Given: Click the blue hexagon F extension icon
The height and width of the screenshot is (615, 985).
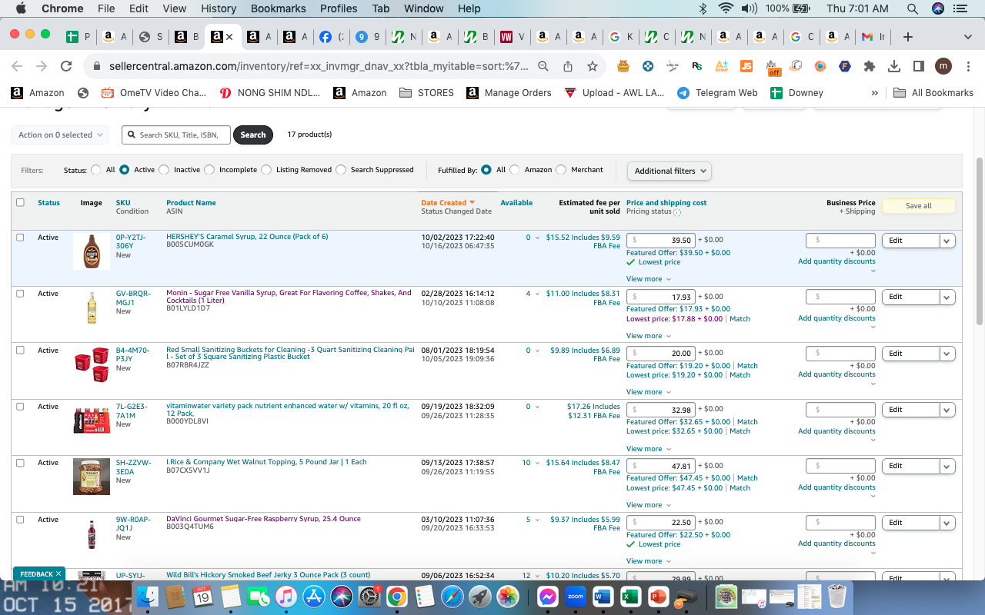Looking at the screenshot, I should pos(845,67).
